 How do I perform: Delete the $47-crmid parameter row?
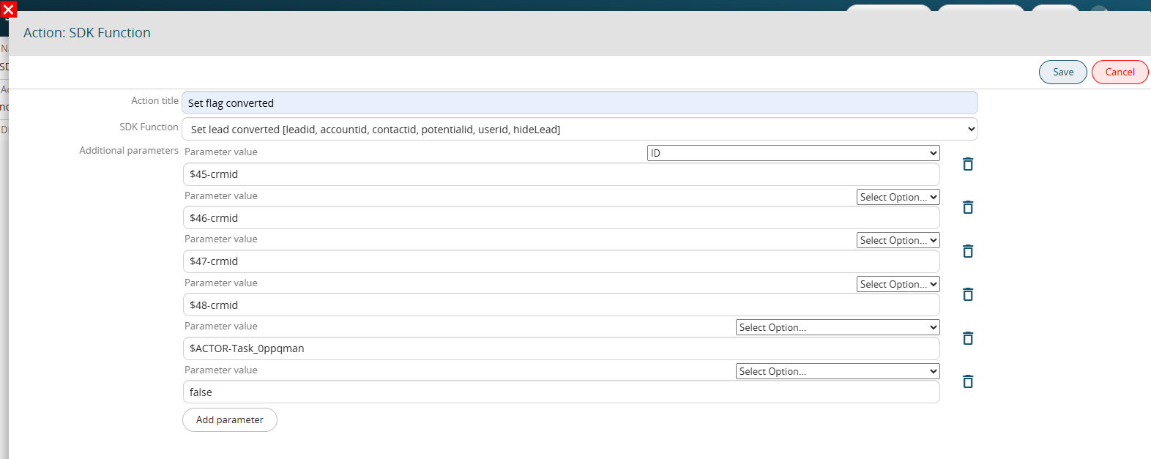968,251
